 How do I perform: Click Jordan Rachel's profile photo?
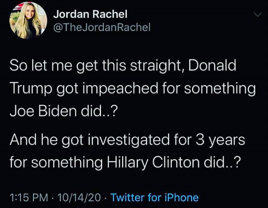pos(28,20)
